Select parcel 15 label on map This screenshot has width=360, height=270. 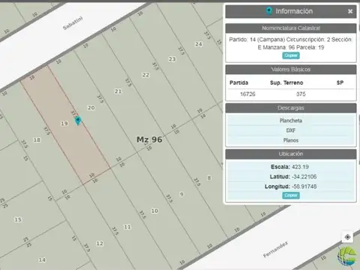18,220
